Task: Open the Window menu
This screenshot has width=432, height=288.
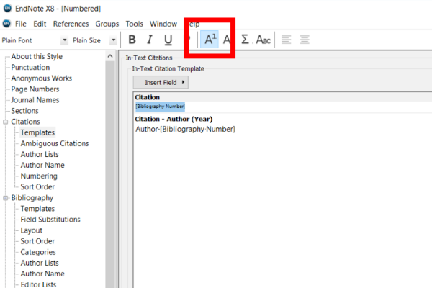Action: click(163, 24)
